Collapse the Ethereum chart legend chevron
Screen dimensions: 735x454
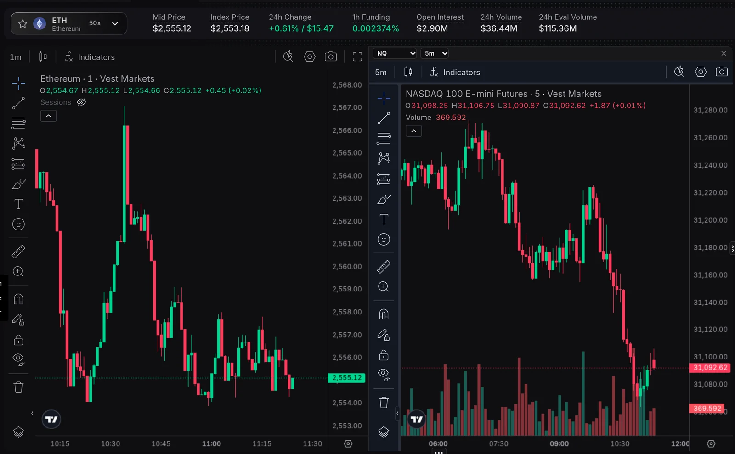point(48,116)
